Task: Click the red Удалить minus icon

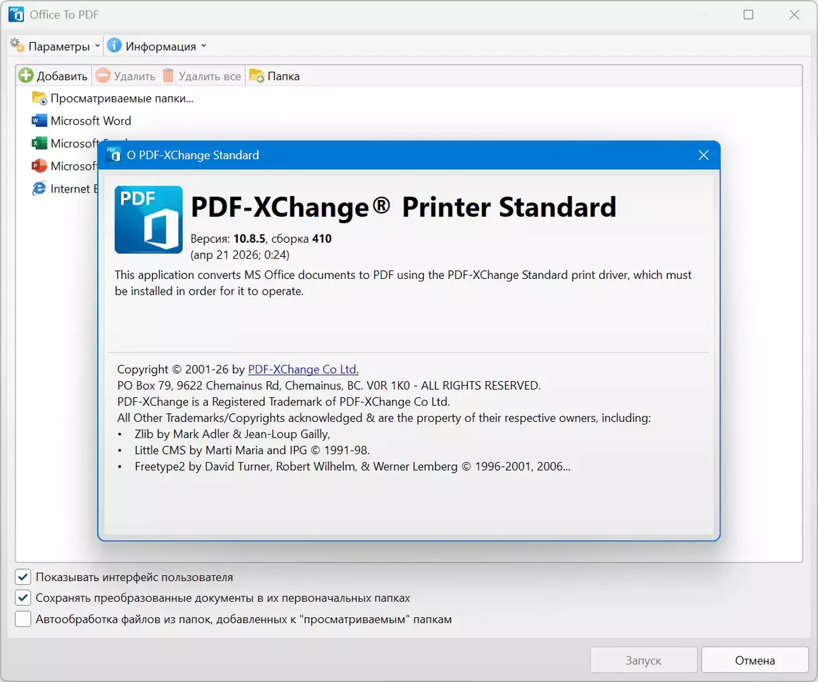Action: 103,76
